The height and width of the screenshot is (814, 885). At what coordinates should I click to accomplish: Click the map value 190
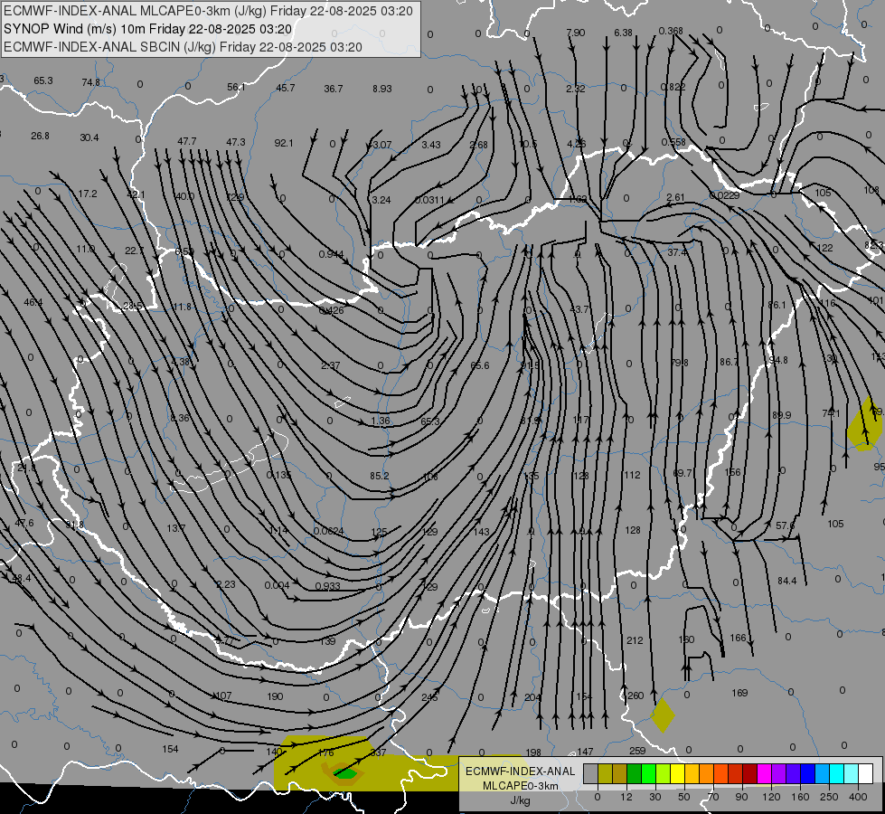[x=275, y=696]
